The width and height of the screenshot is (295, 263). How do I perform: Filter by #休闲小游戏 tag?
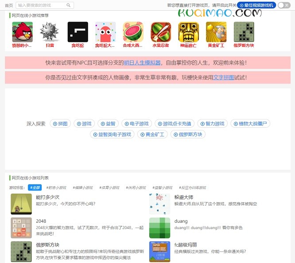[136, 187]
